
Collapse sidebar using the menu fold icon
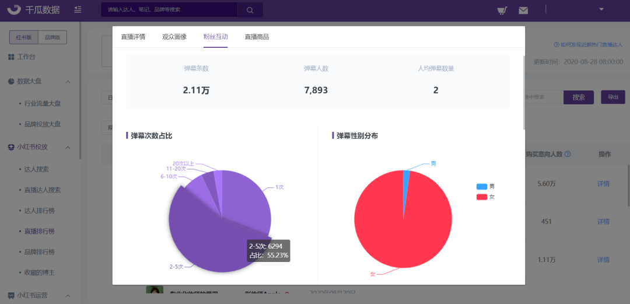[x=78, y=10]
